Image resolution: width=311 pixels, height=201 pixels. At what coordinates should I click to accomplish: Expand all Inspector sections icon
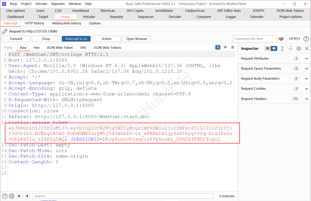click(x=282, y=49)
